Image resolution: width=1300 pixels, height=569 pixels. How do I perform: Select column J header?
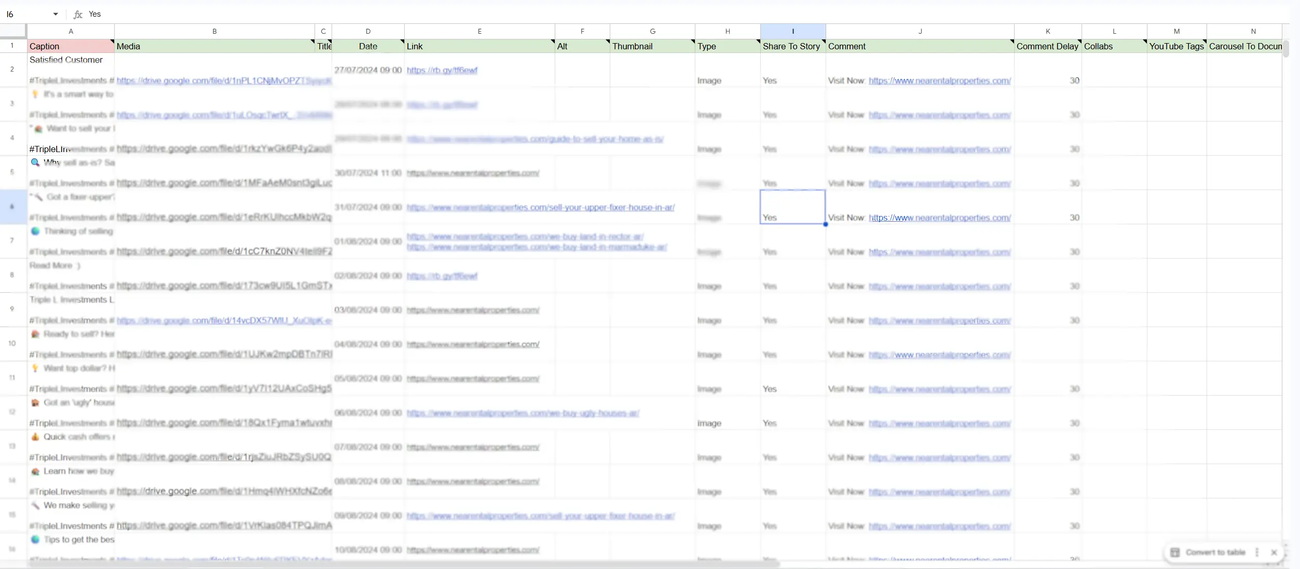point(920,31)
